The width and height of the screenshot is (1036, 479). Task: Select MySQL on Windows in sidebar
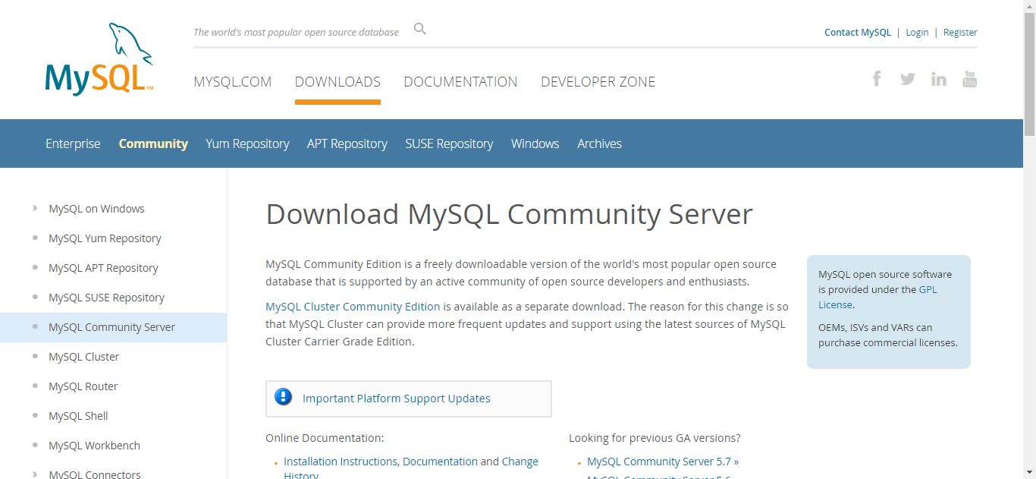(x=96, y=209)
